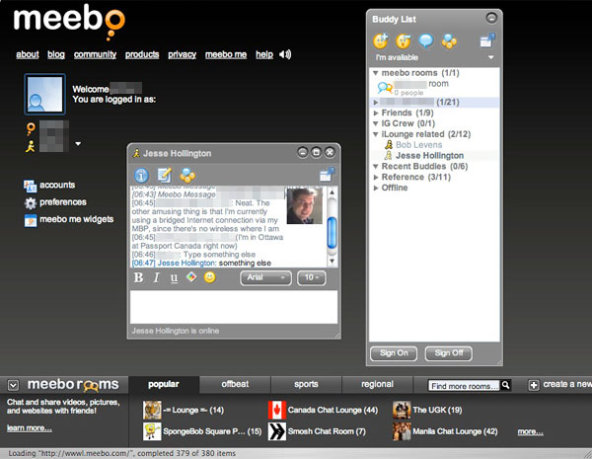The height and width of the screenshot is (459, 592).
Task: Open the new chat speech bubble icon
Action: (425, 40)
